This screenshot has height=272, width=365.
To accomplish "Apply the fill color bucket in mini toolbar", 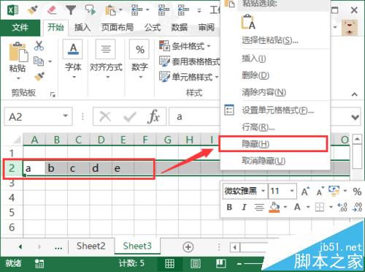I will tap(274, 208).
